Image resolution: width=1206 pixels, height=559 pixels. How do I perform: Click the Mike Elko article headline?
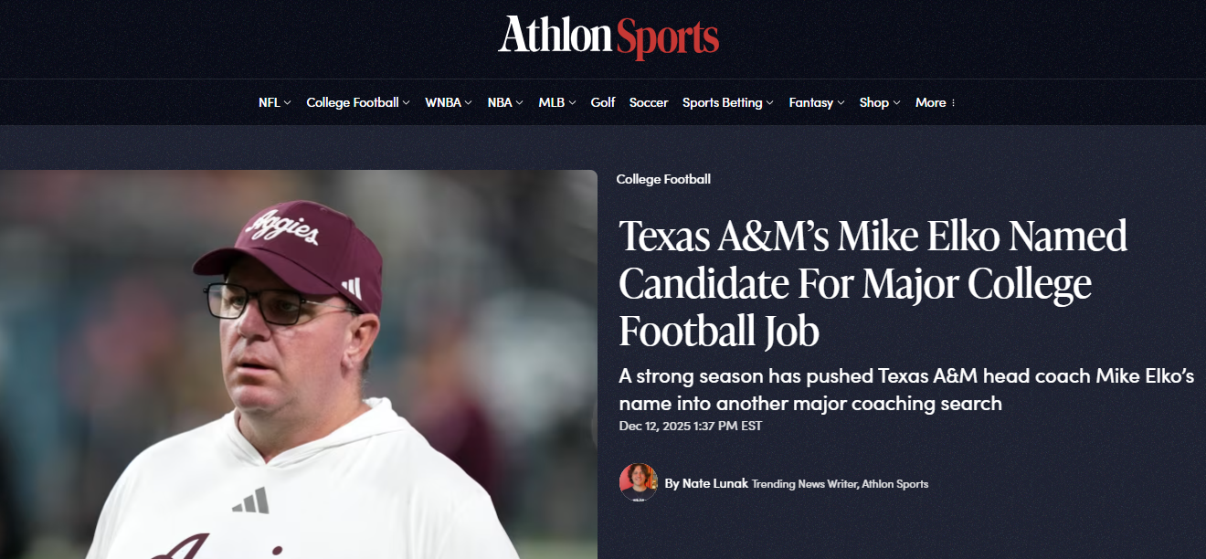click(873, 284)
